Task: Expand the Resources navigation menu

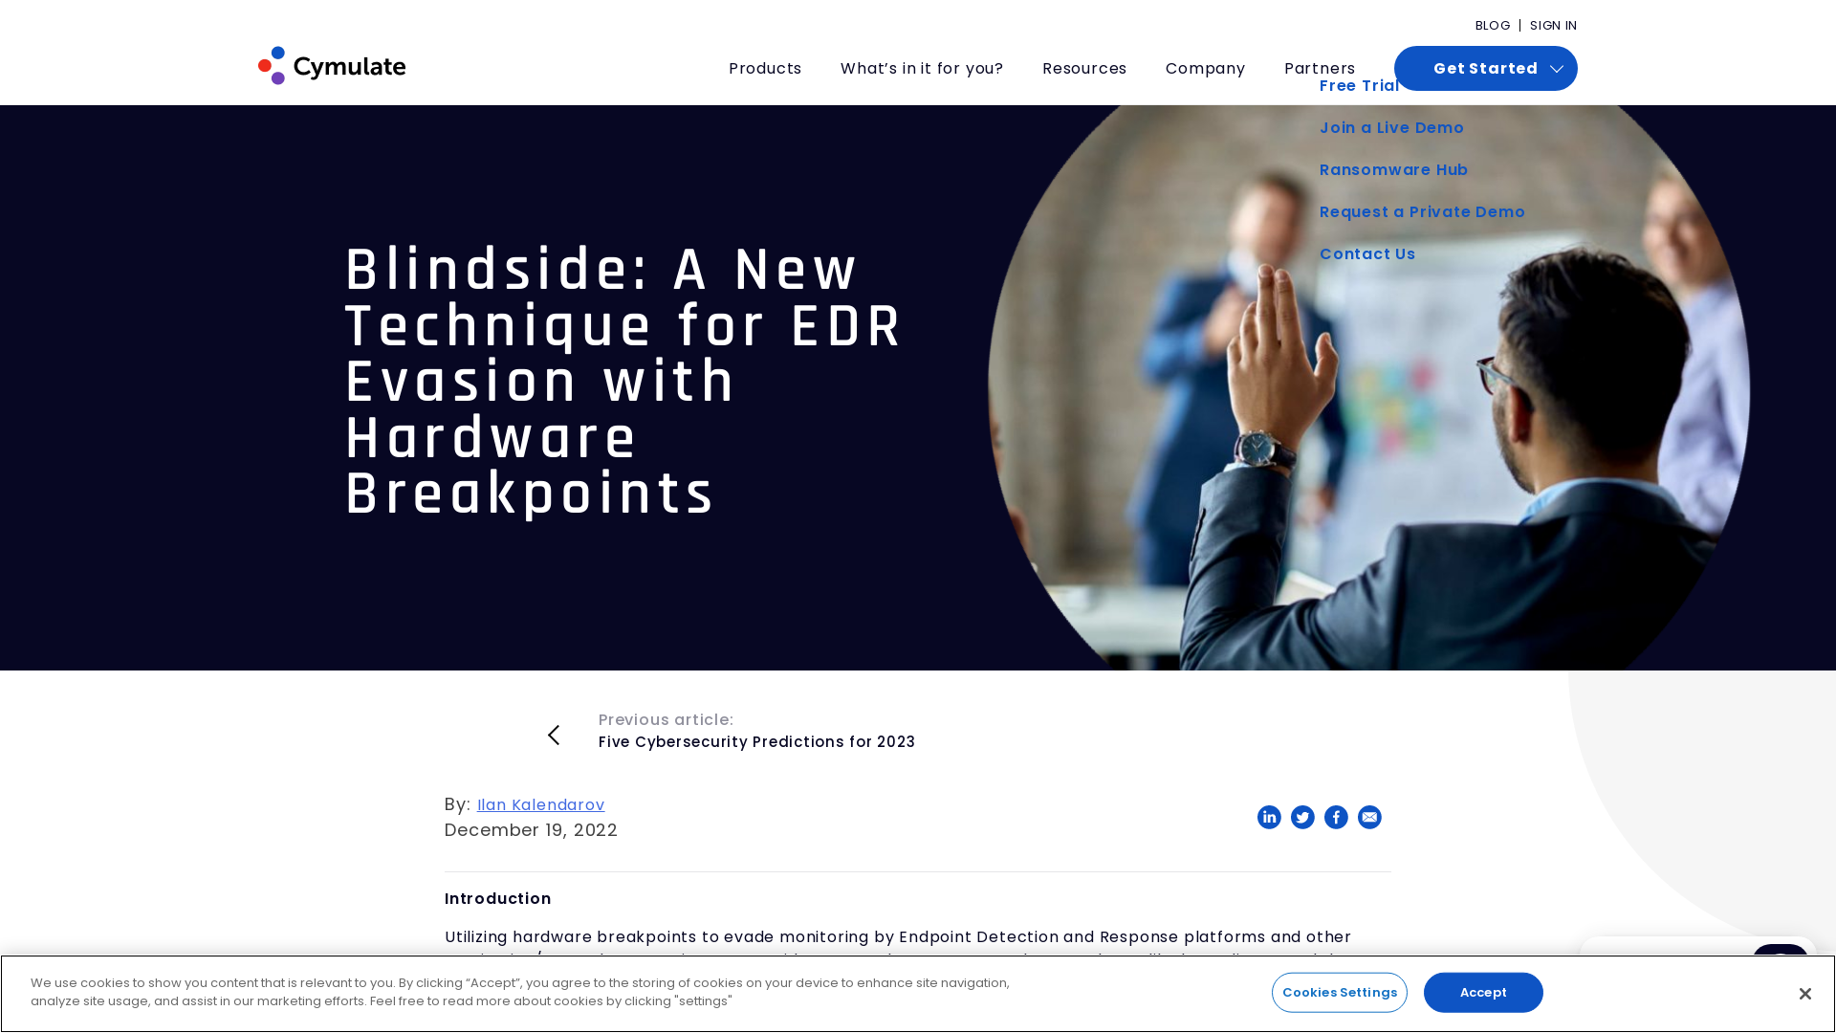Action: [x=1084, y=68]
